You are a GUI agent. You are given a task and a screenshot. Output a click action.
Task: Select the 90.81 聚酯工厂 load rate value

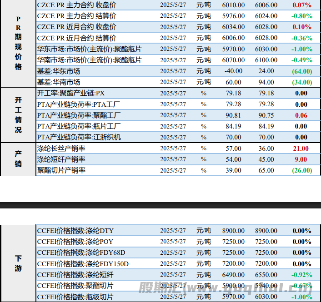tap(233, 115)
